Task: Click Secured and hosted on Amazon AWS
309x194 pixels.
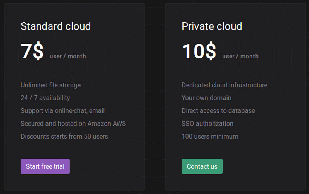Action: pos(73,123)
